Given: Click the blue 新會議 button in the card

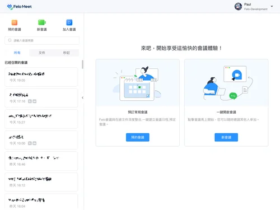Looking at the screenshot, I should click(226, 137).
